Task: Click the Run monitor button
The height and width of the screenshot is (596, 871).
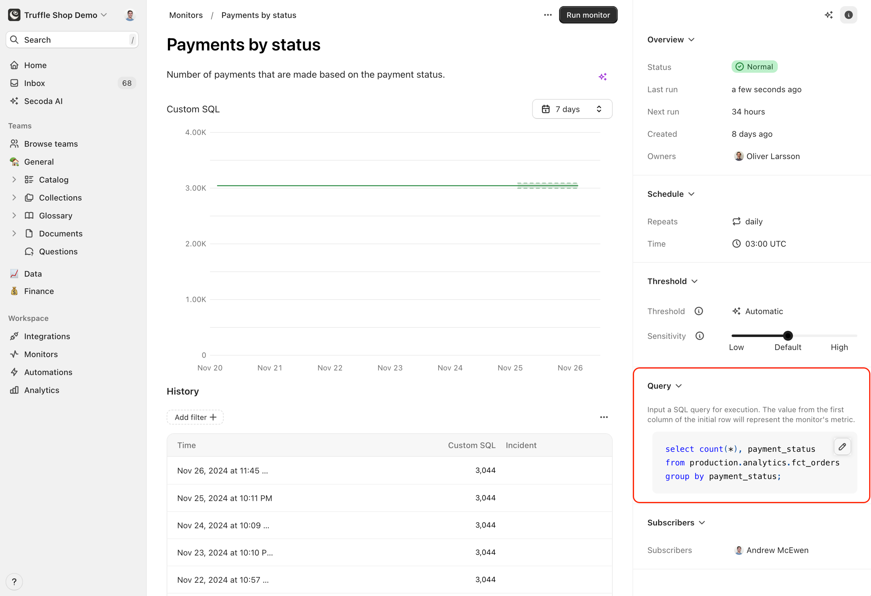Action: (588, 15)
